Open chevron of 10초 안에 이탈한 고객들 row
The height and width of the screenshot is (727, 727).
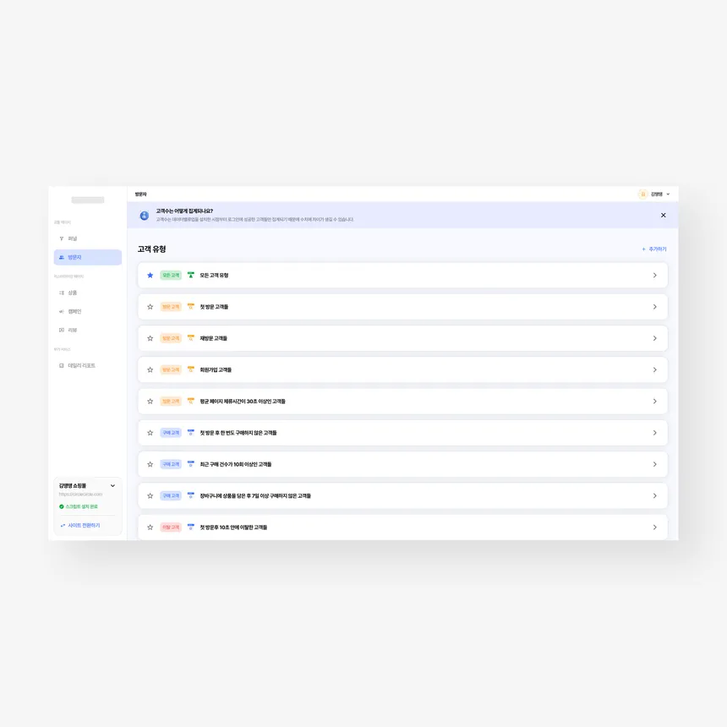pos(654,527)
